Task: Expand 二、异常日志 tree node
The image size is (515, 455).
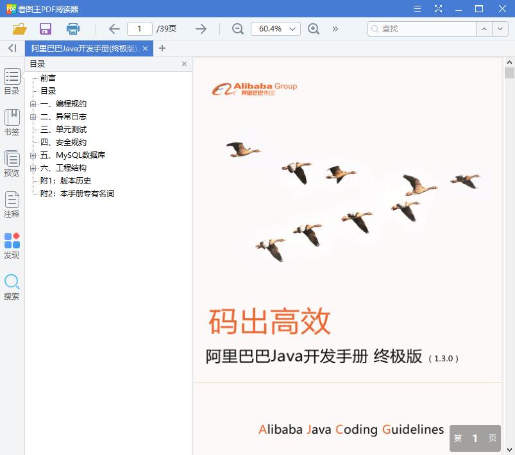Action: click(33, 117)
